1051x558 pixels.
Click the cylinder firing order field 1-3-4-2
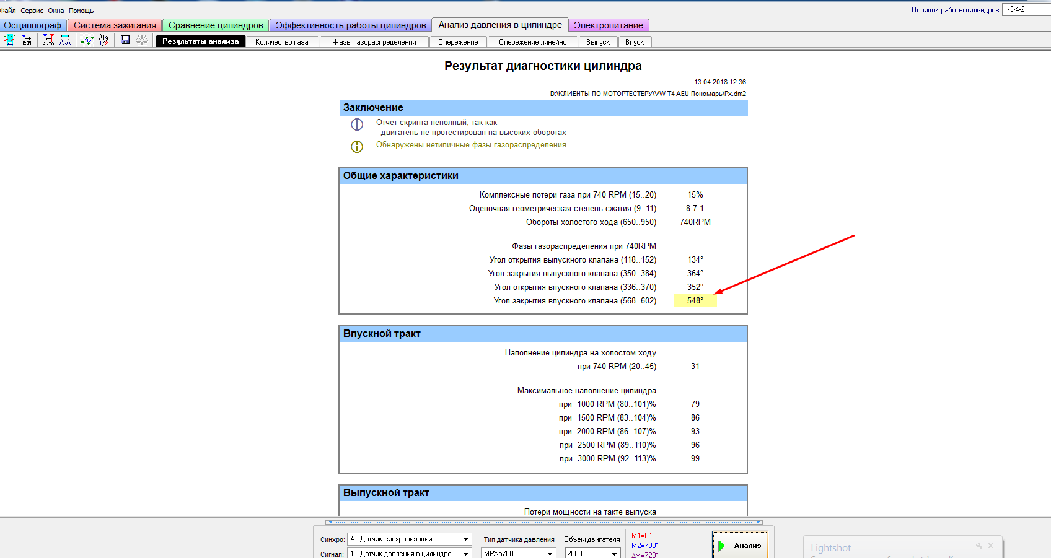click(1026, 10)
